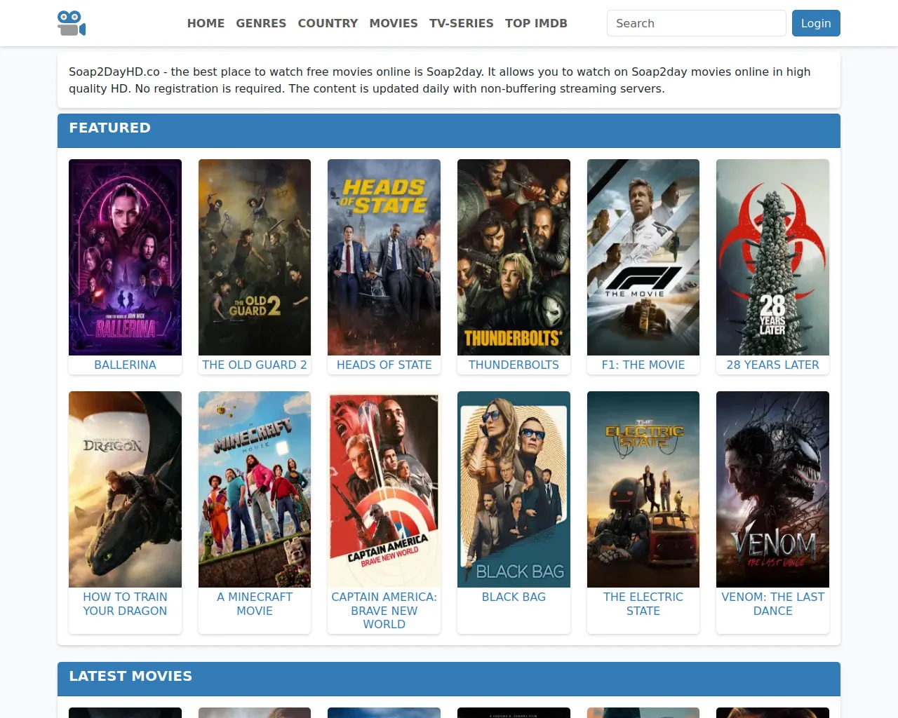The image size is (898, 718).
Task: Open the 28 Years Later poster
Action: coord(772,257)
